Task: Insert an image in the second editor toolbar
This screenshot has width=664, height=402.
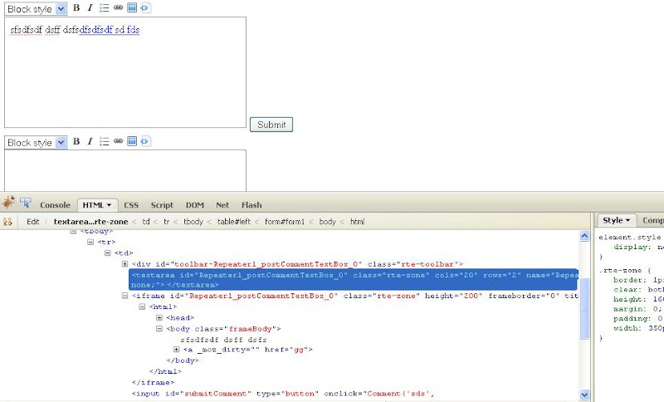Action: tap(132, 141)
